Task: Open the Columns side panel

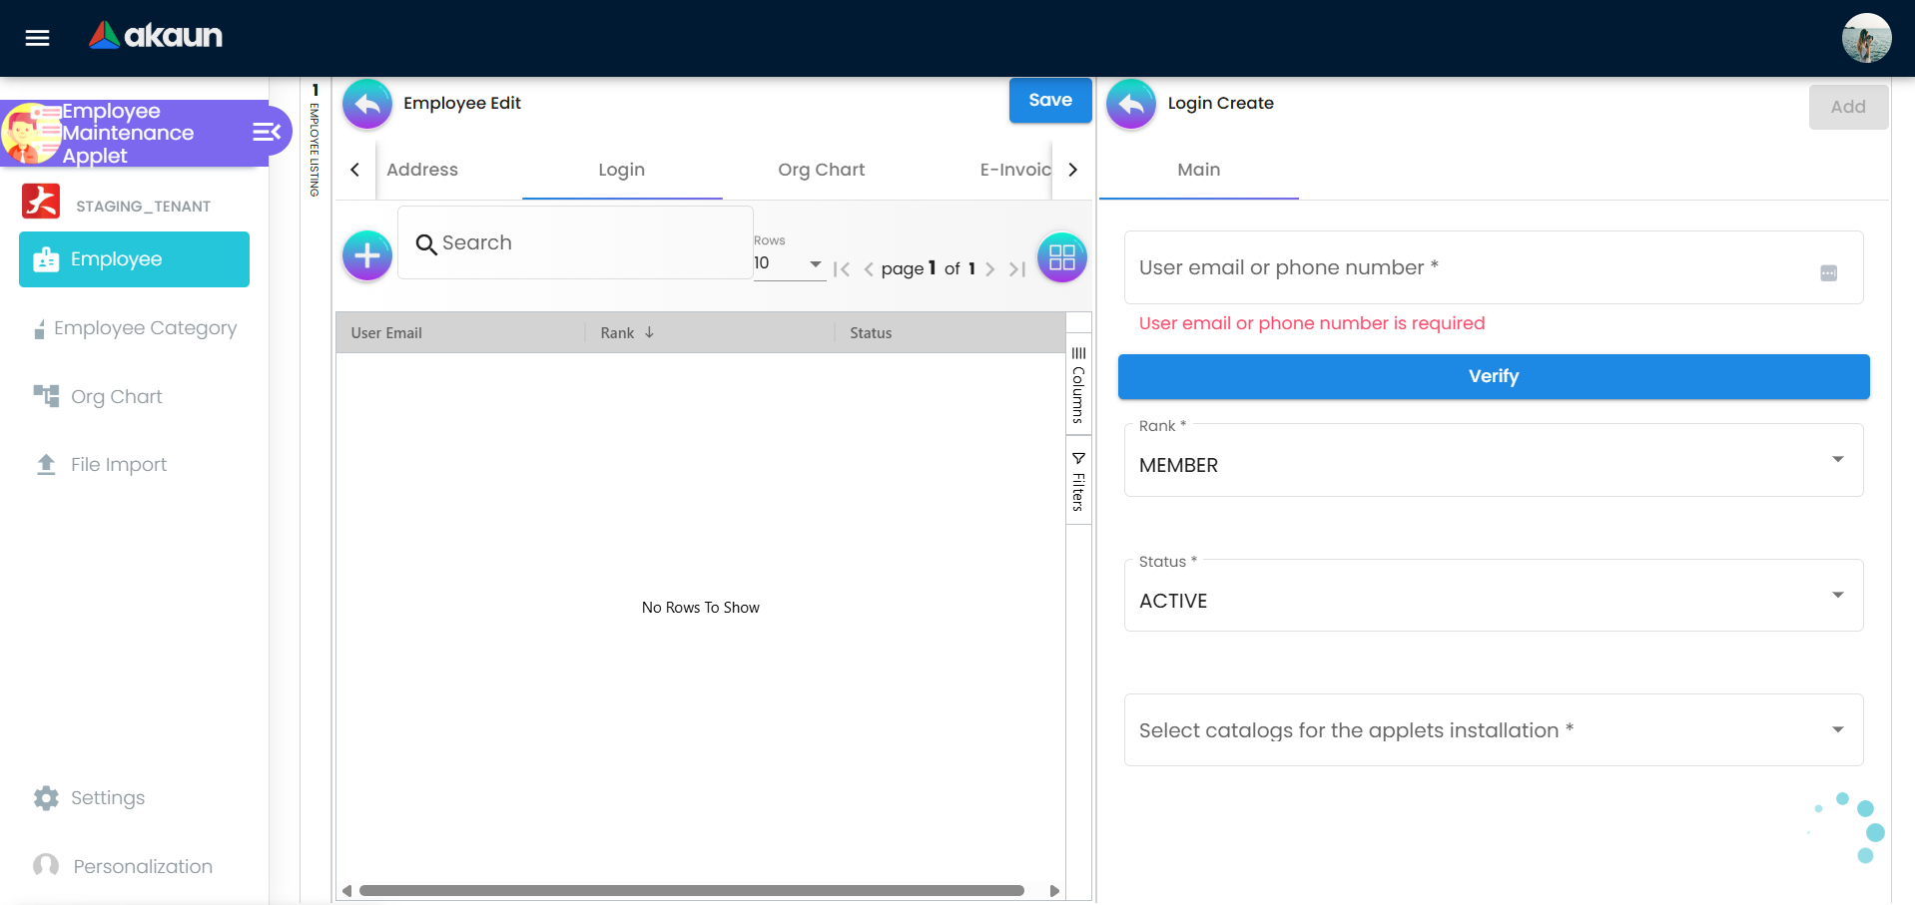Action: click(1078, 385)
